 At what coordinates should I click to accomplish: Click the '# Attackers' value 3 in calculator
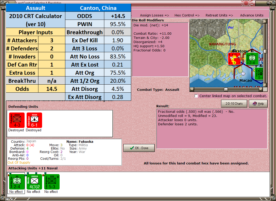51,40
